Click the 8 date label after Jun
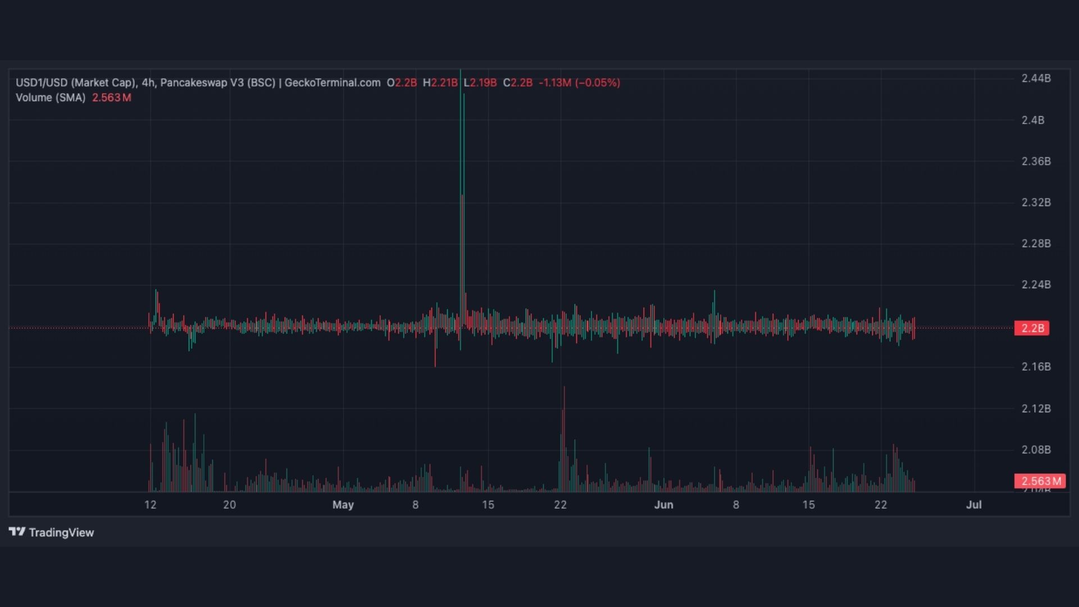The image size is (1079, 607). pos(736,505)
